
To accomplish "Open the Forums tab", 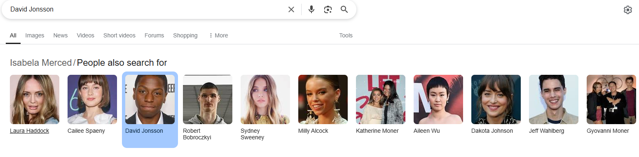I will (154, 35).
